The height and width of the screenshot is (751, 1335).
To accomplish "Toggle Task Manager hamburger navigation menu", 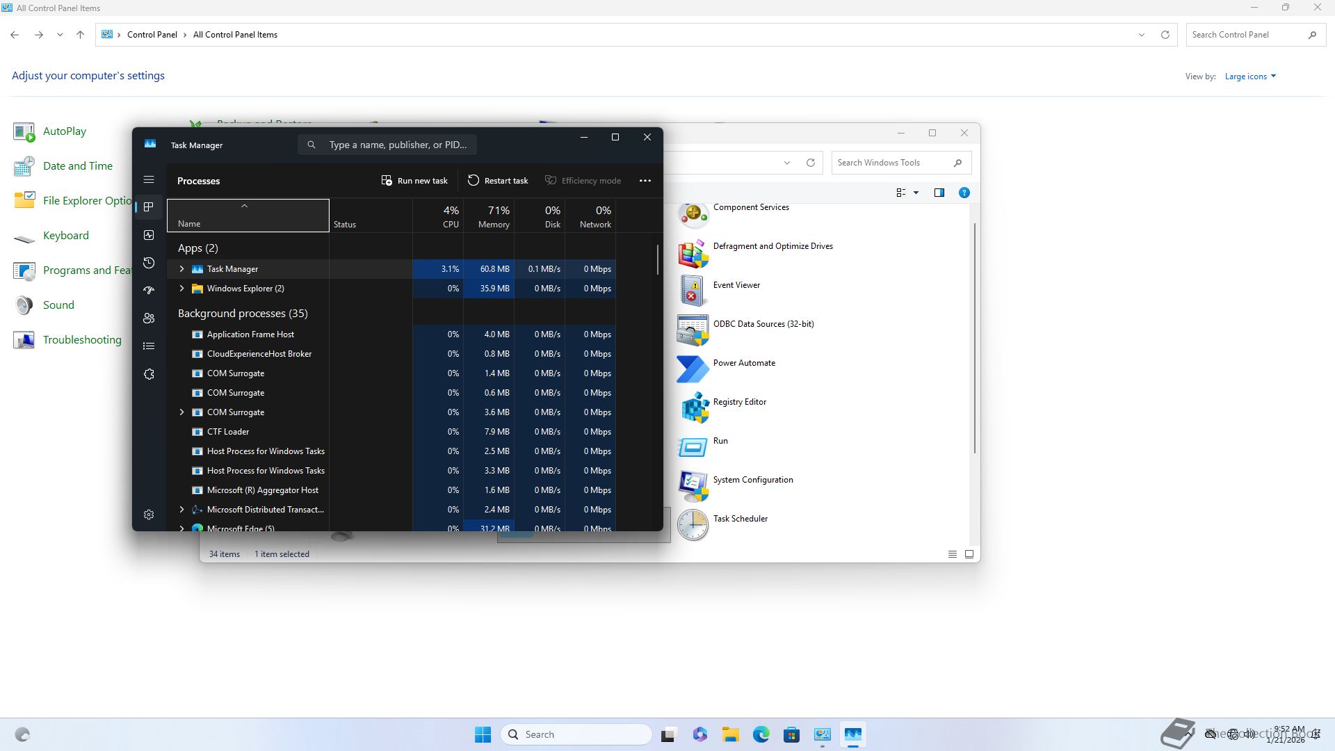I will 149,180.
